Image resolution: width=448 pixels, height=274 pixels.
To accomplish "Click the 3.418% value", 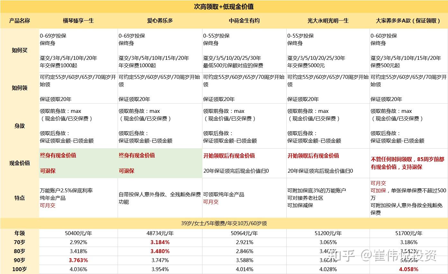I will (78, 251).
